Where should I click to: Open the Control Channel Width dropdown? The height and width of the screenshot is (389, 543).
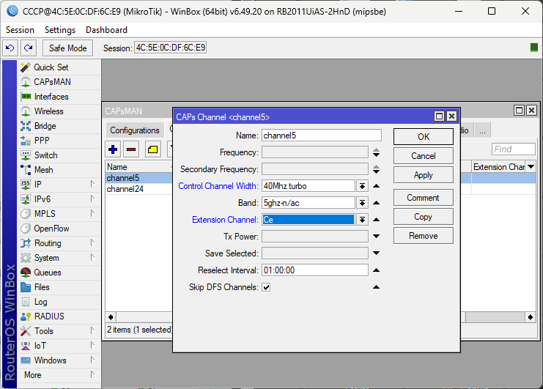(x=362, y=186)
